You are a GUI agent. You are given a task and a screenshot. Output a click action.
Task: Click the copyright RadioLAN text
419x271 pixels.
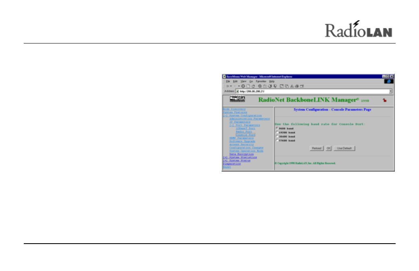tap(305, 163)
